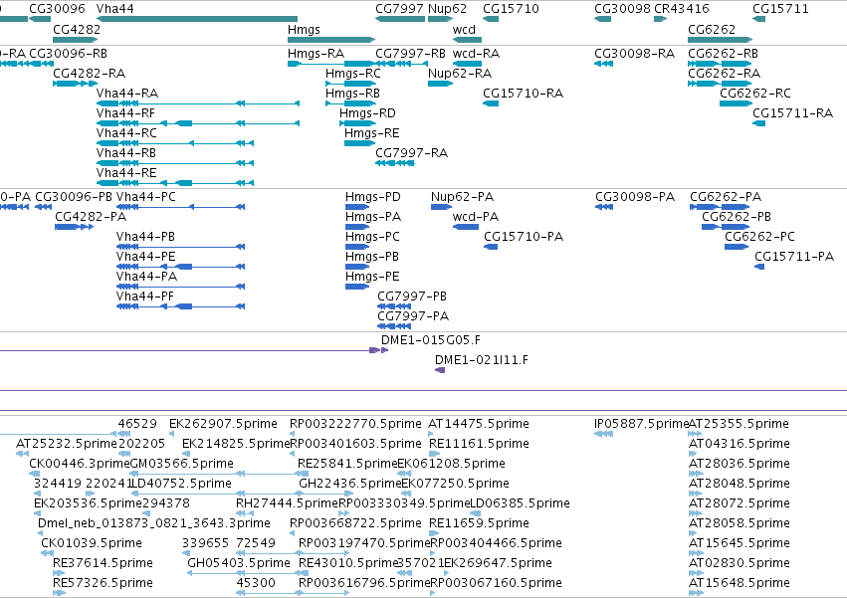Select the CG15711 gene label
The height and width of the screenshot is (598, 847).
780,9
